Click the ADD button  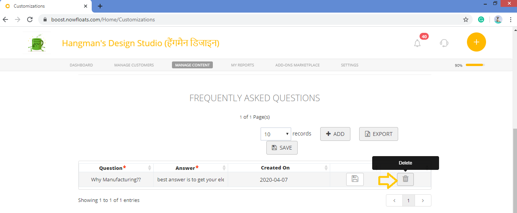coord(335,134)
